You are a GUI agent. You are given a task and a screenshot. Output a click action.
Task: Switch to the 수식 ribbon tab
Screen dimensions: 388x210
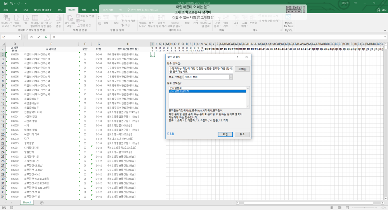(59, 9)
